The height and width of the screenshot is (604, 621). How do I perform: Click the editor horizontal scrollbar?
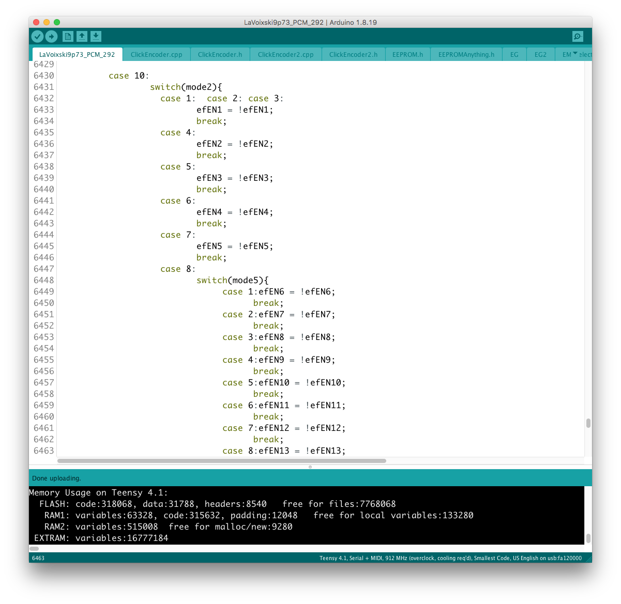(222, 461)
